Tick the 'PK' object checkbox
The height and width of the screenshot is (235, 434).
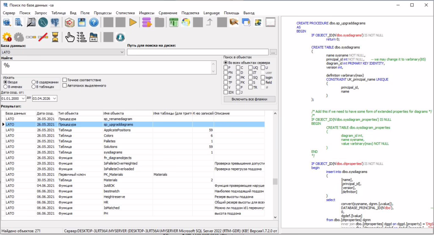click(x=238, y=78)
